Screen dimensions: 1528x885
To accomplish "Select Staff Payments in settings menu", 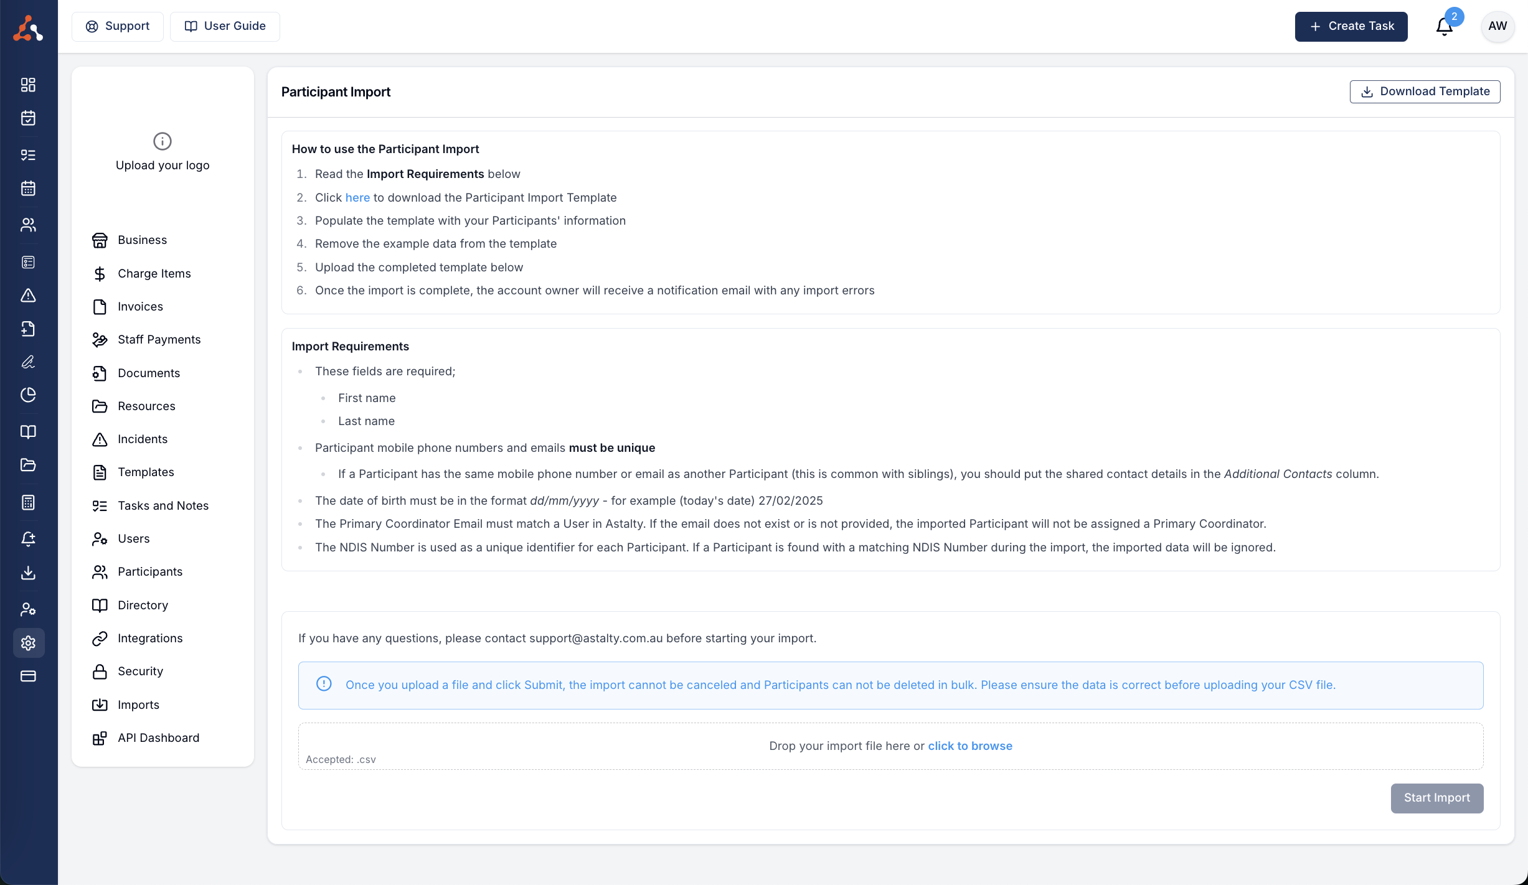I will (159, 339).
